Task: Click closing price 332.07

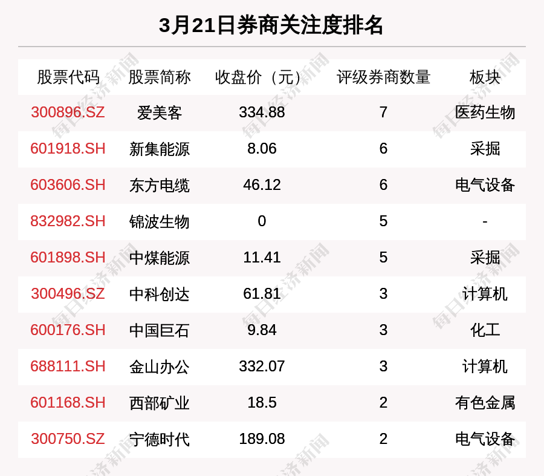Action: [x=262, y=367]
